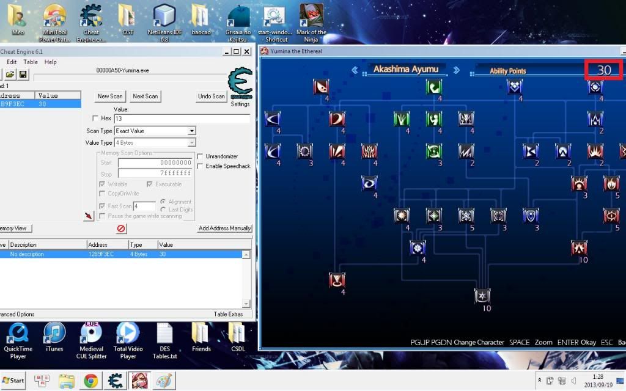Image resolution: width=626 pixels, height=391 pixels.
Task: Open Chrome from the taskbar
Action: [90, 381]
